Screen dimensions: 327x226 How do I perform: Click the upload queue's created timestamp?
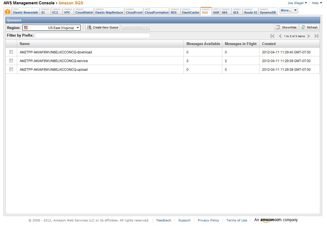coord(286,69)
